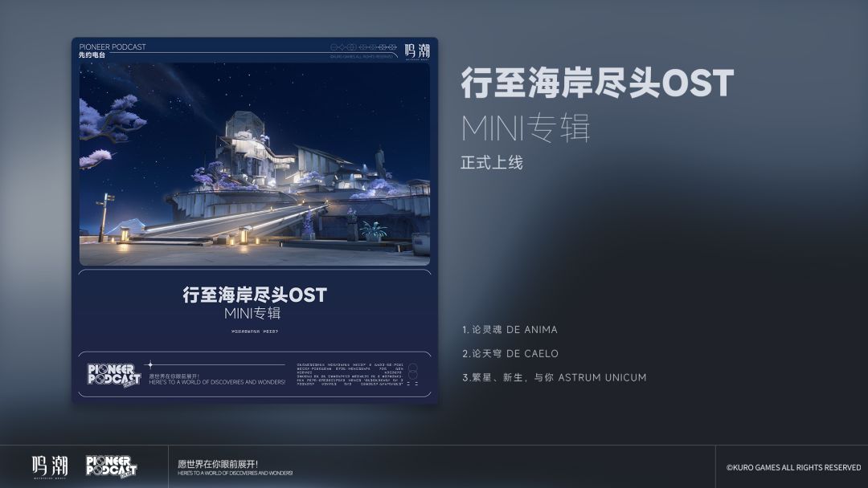Click the 鸣潮 logo on album cover
868x488 pixels.
tap(417, 51)
